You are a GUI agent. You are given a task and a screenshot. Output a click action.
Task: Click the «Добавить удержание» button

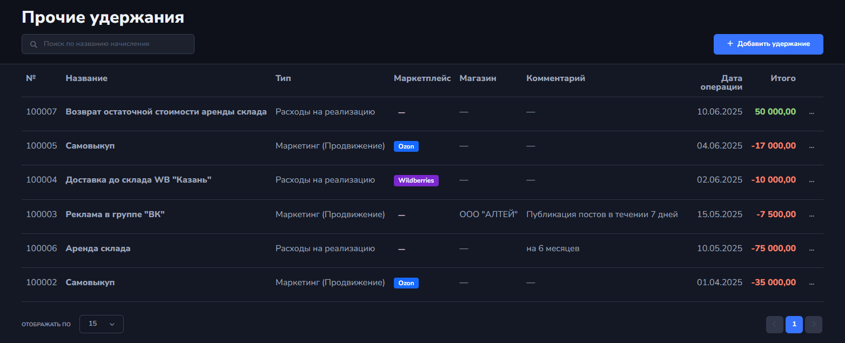(768, 44)
